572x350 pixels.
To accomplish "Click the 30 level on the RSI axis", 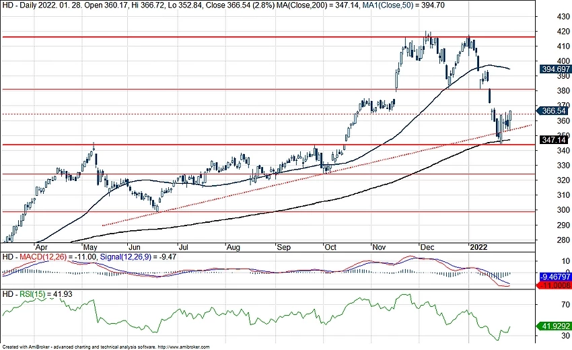I will [x=565, y=335].
